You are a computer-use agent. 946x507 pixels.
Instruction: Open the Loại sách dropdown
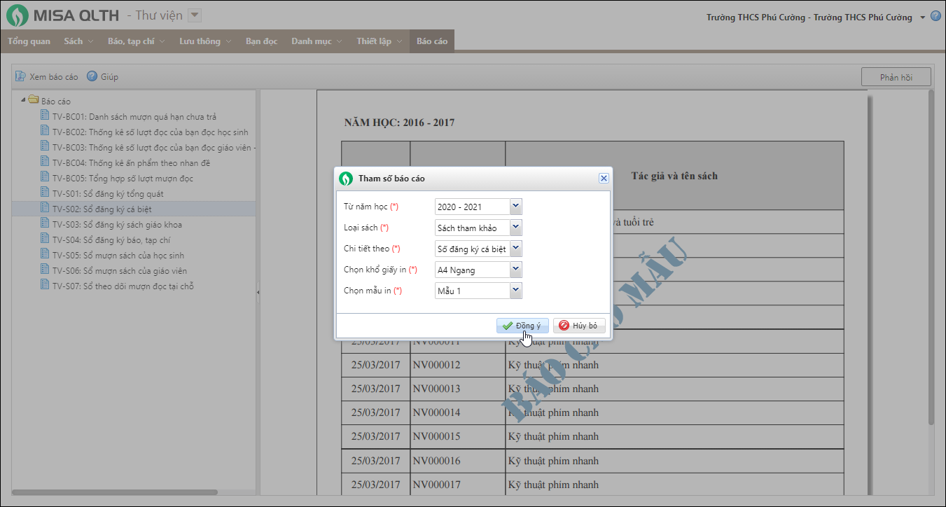tap(516, 228)
